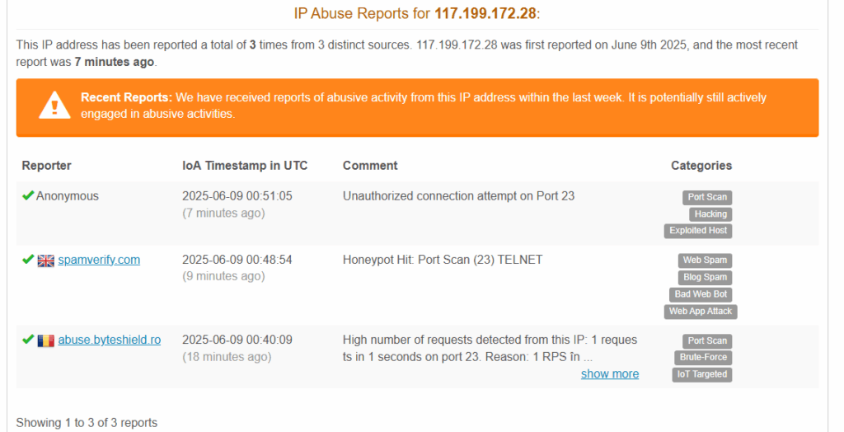The height and width of the screenshot is (432, 844).
Task: Click the warning triangle icon in orange banner
Action: [x=54, y=105]
